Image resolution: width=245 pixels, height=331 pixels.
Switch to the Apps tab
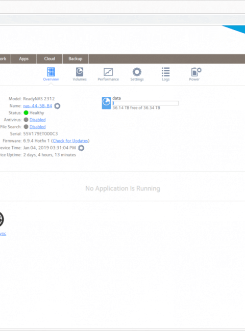[x=23, y=59]
